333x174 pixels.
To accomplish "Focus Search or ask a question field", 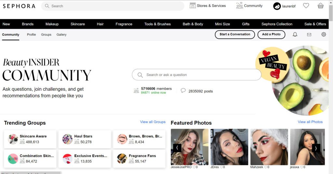I will coord(196,75).
